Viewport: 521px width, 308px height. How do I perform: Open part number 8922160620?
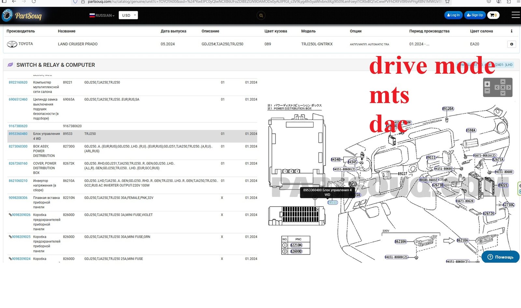(x=18, y=82)
